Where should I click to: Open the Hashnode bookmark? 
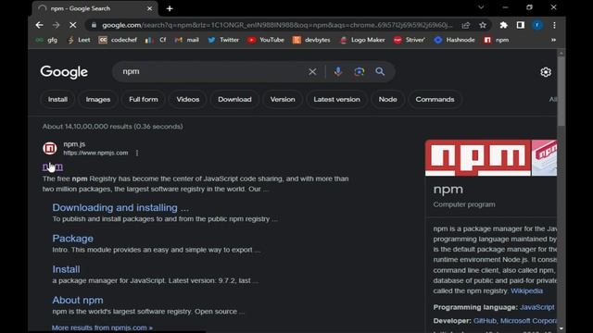454,40
